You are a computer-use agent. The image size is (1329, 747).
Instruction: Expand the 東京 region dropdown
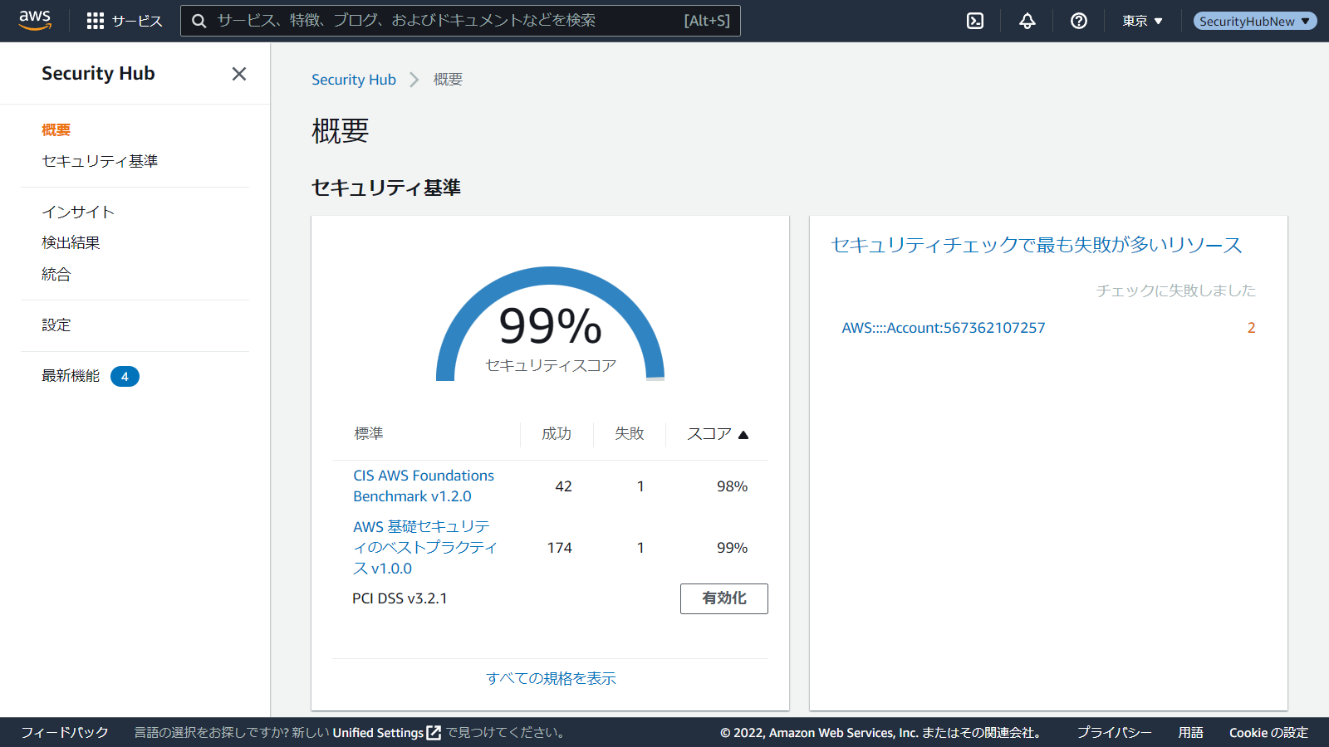click(1142, 21)
